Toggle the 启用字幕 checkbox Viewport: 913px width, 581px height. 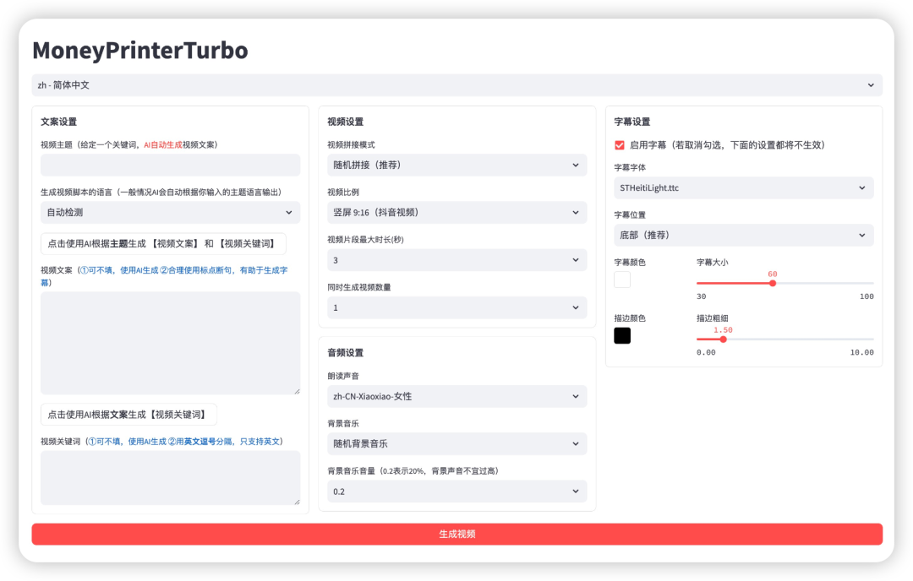pos(620,145)
